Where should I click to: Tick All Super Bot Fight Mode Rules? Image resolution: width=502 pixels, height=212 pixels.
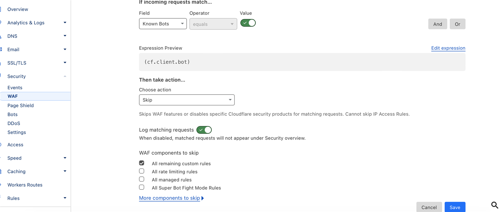142,187
